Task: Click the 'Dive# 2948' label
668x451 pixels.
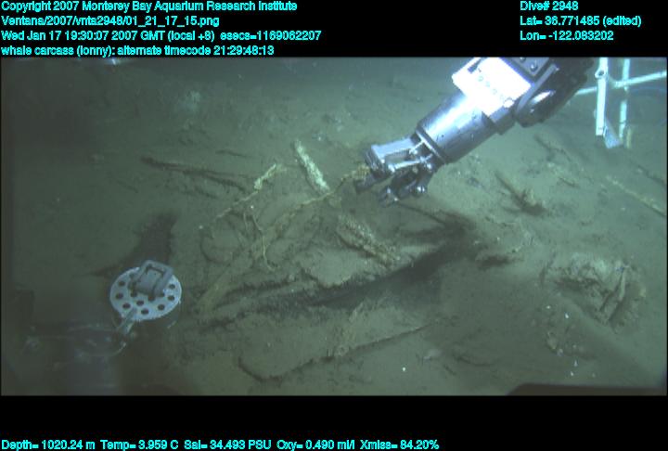Action: click(x=549, y=6)
